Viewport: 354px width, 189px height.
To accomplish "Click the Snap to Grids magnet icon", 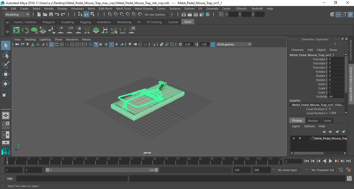I will pos(110,15).
